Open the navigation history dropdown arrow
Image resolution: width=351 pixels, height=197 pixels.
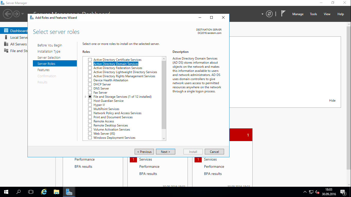23,14
